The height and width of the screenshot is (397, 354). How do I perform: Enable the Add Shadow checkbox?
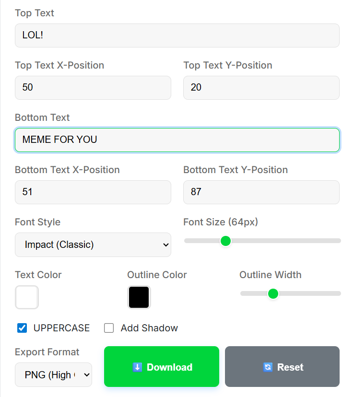(x=109, y=328)
